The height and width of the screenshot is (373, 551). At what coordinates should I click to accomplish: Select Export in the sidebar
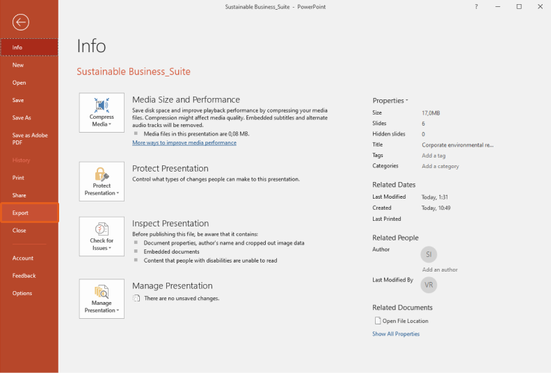pyautogui.click(x=29, y=213)
